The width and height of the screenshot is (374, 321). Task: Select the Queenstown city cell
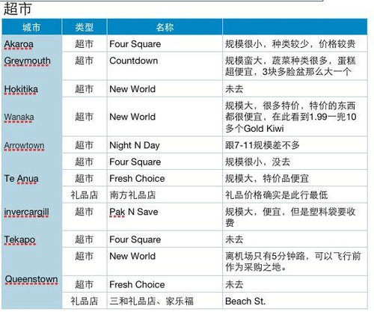pyautogui.click(x=31, y=279)
